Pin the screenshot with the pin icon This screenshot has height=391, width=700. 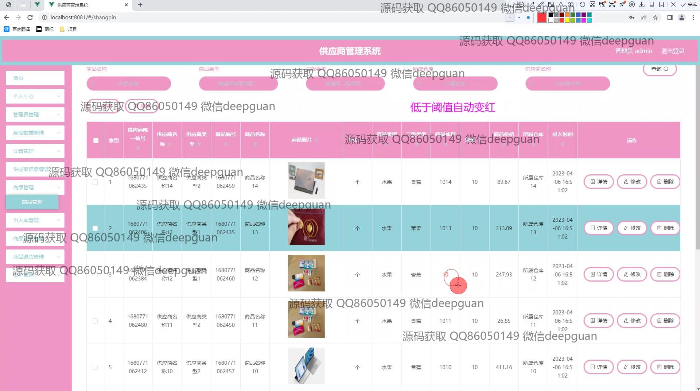622,5
